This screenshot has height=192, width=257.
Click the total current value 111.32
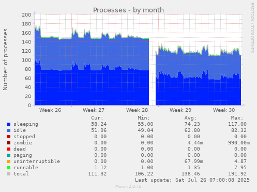point(97,174)
